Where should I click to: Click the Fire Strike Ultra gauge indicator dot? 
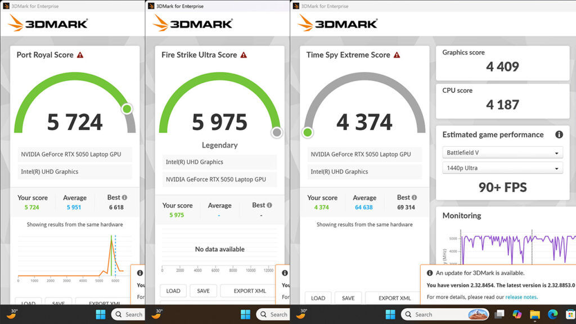(x=277, y=132)
